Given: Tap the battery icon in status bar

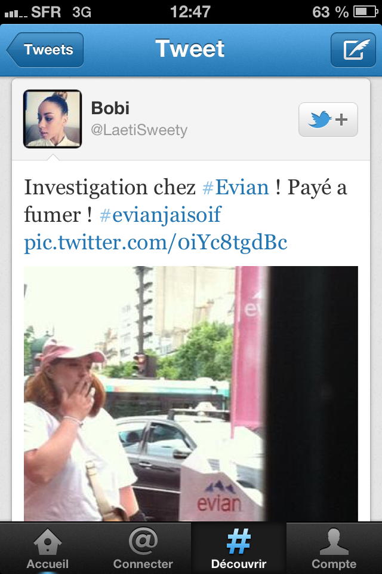Looking at the screenshot, I should point(365,12).
